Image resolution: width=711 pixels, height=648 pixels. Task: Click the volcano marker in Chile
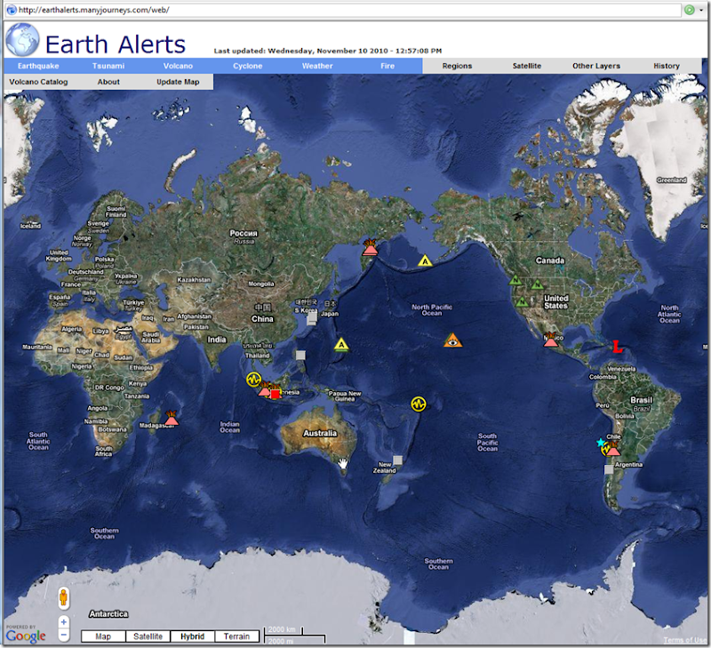click(x=613, y=449)
